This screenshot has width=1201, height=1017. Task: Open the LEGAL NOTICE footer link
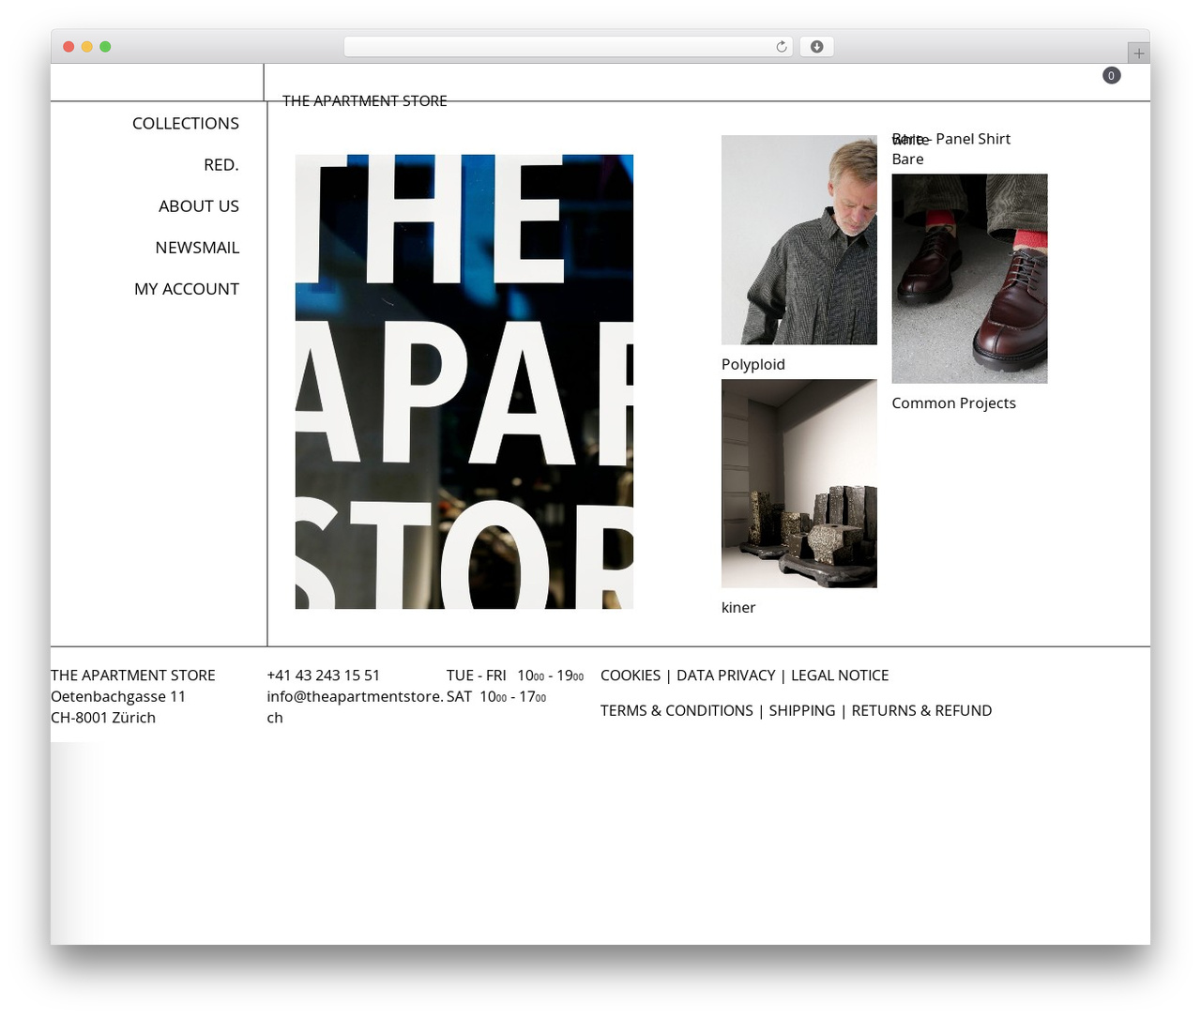[840, 675]
